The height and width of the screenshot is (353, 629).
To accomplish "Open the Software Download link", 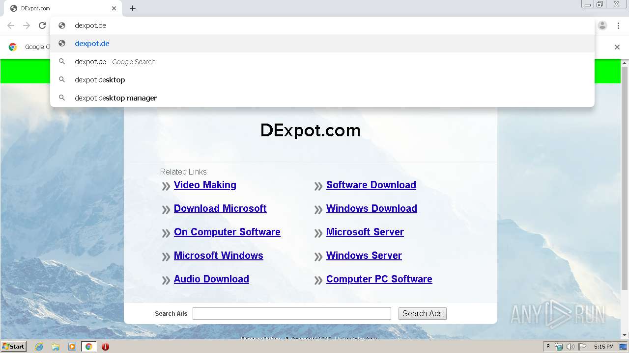I will (371, 185).
